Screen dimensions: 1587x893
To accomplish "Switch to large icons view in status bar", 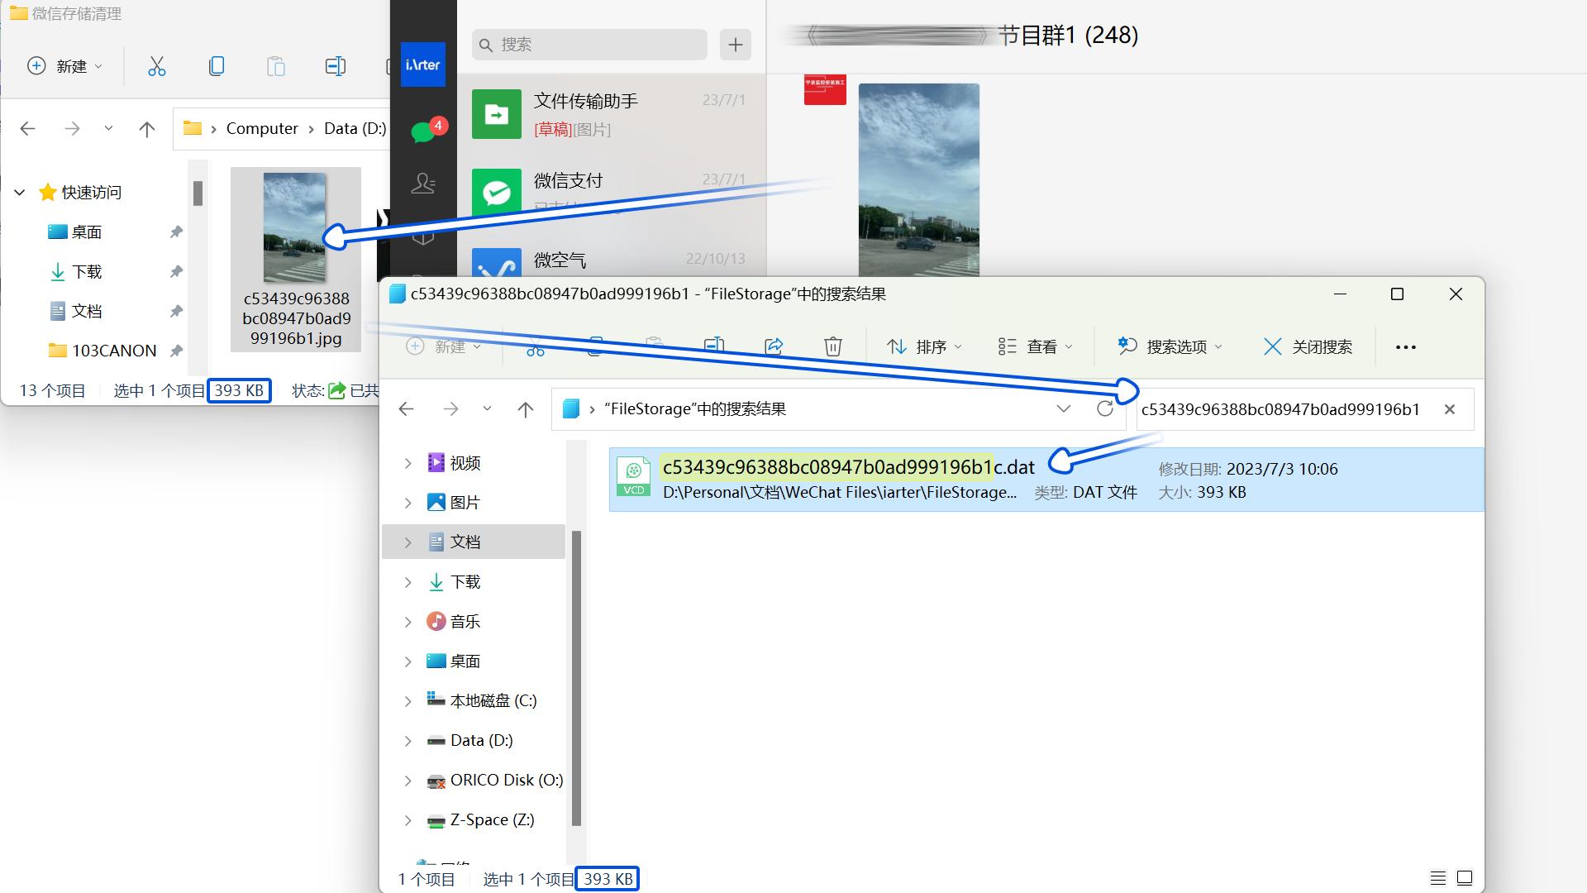I will tap(1465, 878).
